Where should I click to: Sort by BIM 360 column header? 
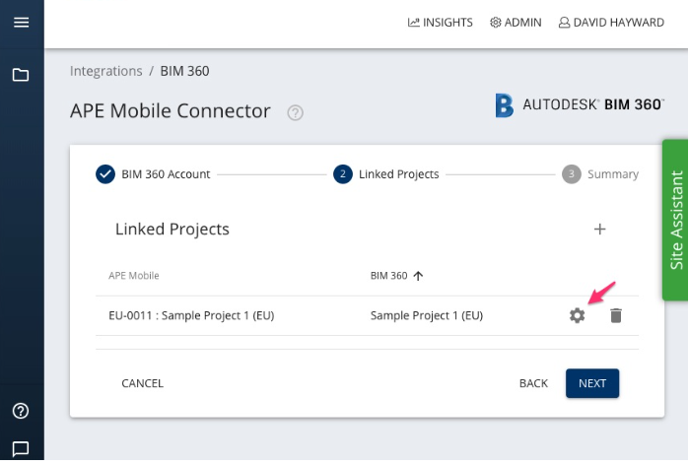pyautogui.click(x=389, y=276)
